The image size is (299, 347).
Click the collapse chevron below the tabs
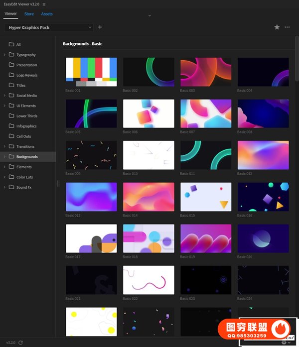click(x=149, y=15)
